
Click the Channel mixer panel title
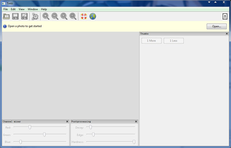point(12,121)
